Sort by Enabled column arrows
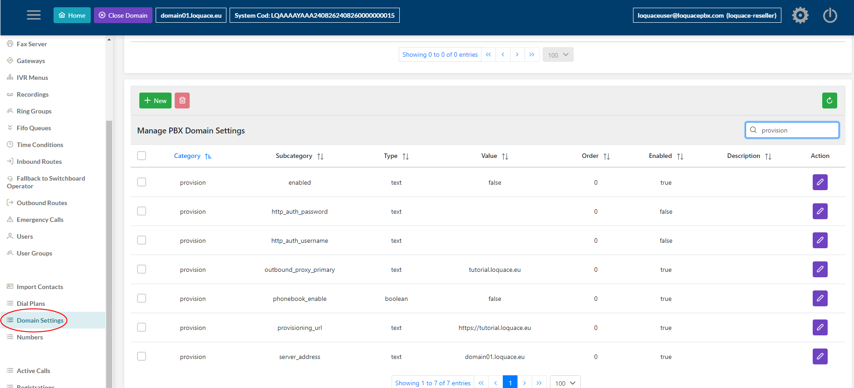This screenshot has width=854, height=388. pyautogui.click(x=680, y=156)
